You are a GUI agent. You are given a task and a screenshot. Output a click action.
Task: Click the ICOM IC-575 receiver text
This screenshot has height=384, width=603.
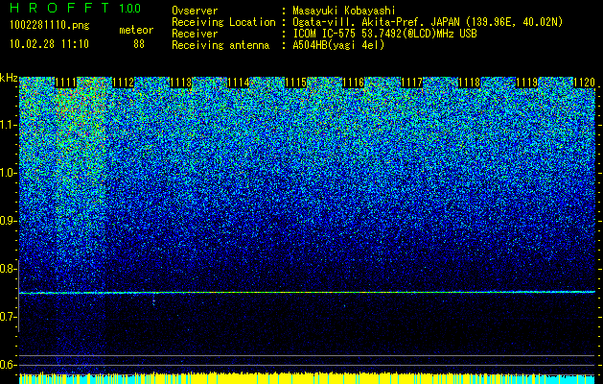384,34
